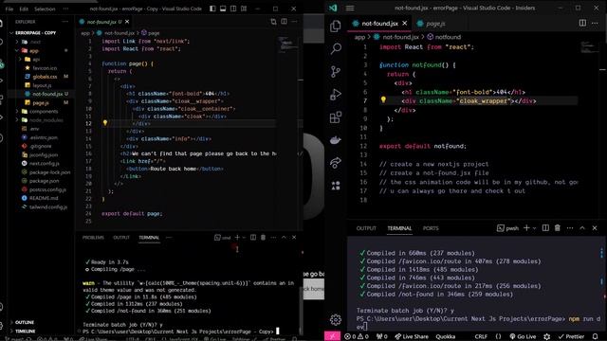
Task: Split editor in left window toolbar
Action: click(285, 22)
